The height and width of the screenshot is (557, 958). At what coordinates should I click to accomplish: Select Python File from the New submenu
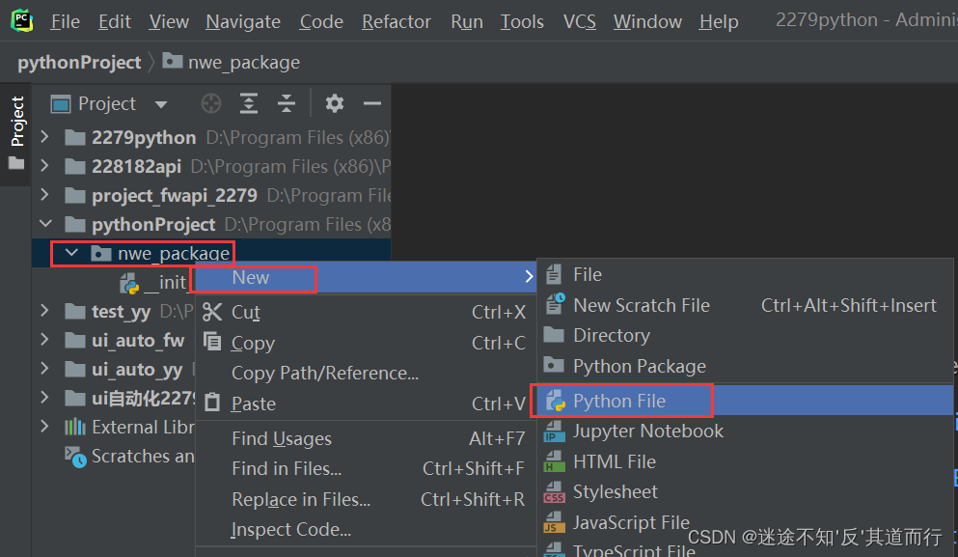(x=622, y=401)
